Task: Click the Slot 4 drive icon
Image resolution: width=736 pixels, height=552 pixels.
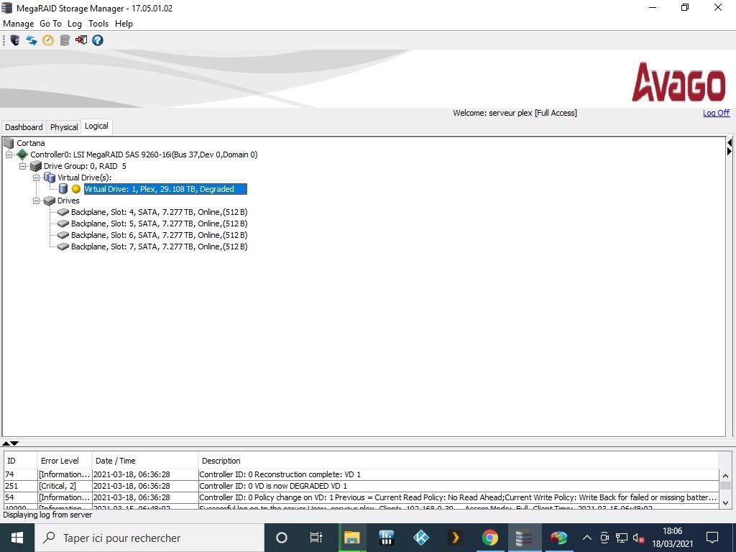Action: tap(63, 212)
